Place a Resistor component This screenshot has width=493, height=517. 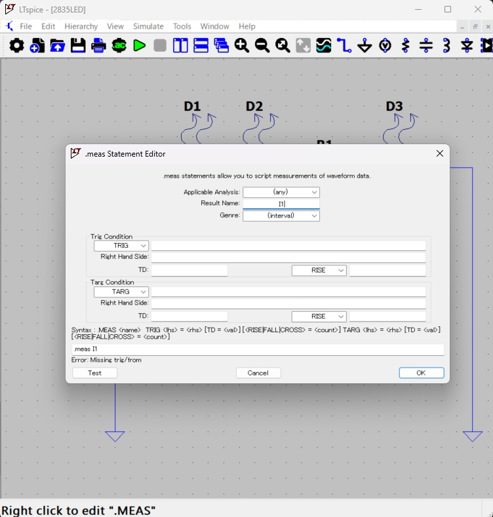(x=406, y=45)
